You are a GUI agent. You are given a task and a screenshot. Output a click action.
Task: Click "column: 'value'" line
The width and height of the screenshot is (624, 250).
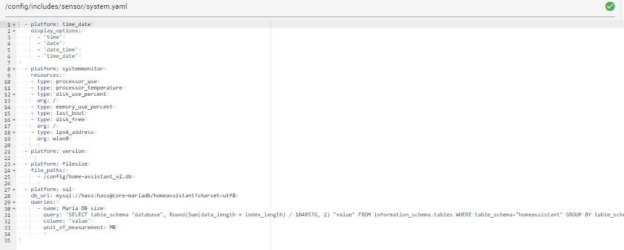coord(67,221)
